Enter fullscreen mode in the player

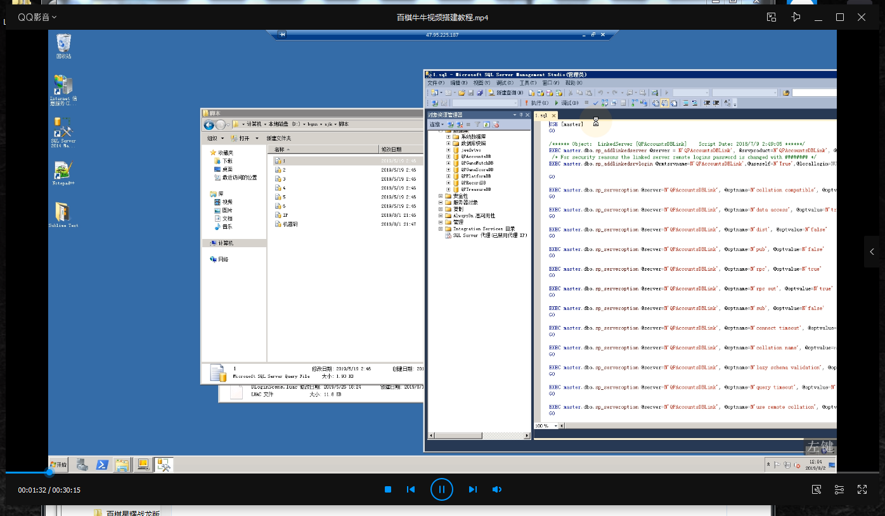(862, 489)
